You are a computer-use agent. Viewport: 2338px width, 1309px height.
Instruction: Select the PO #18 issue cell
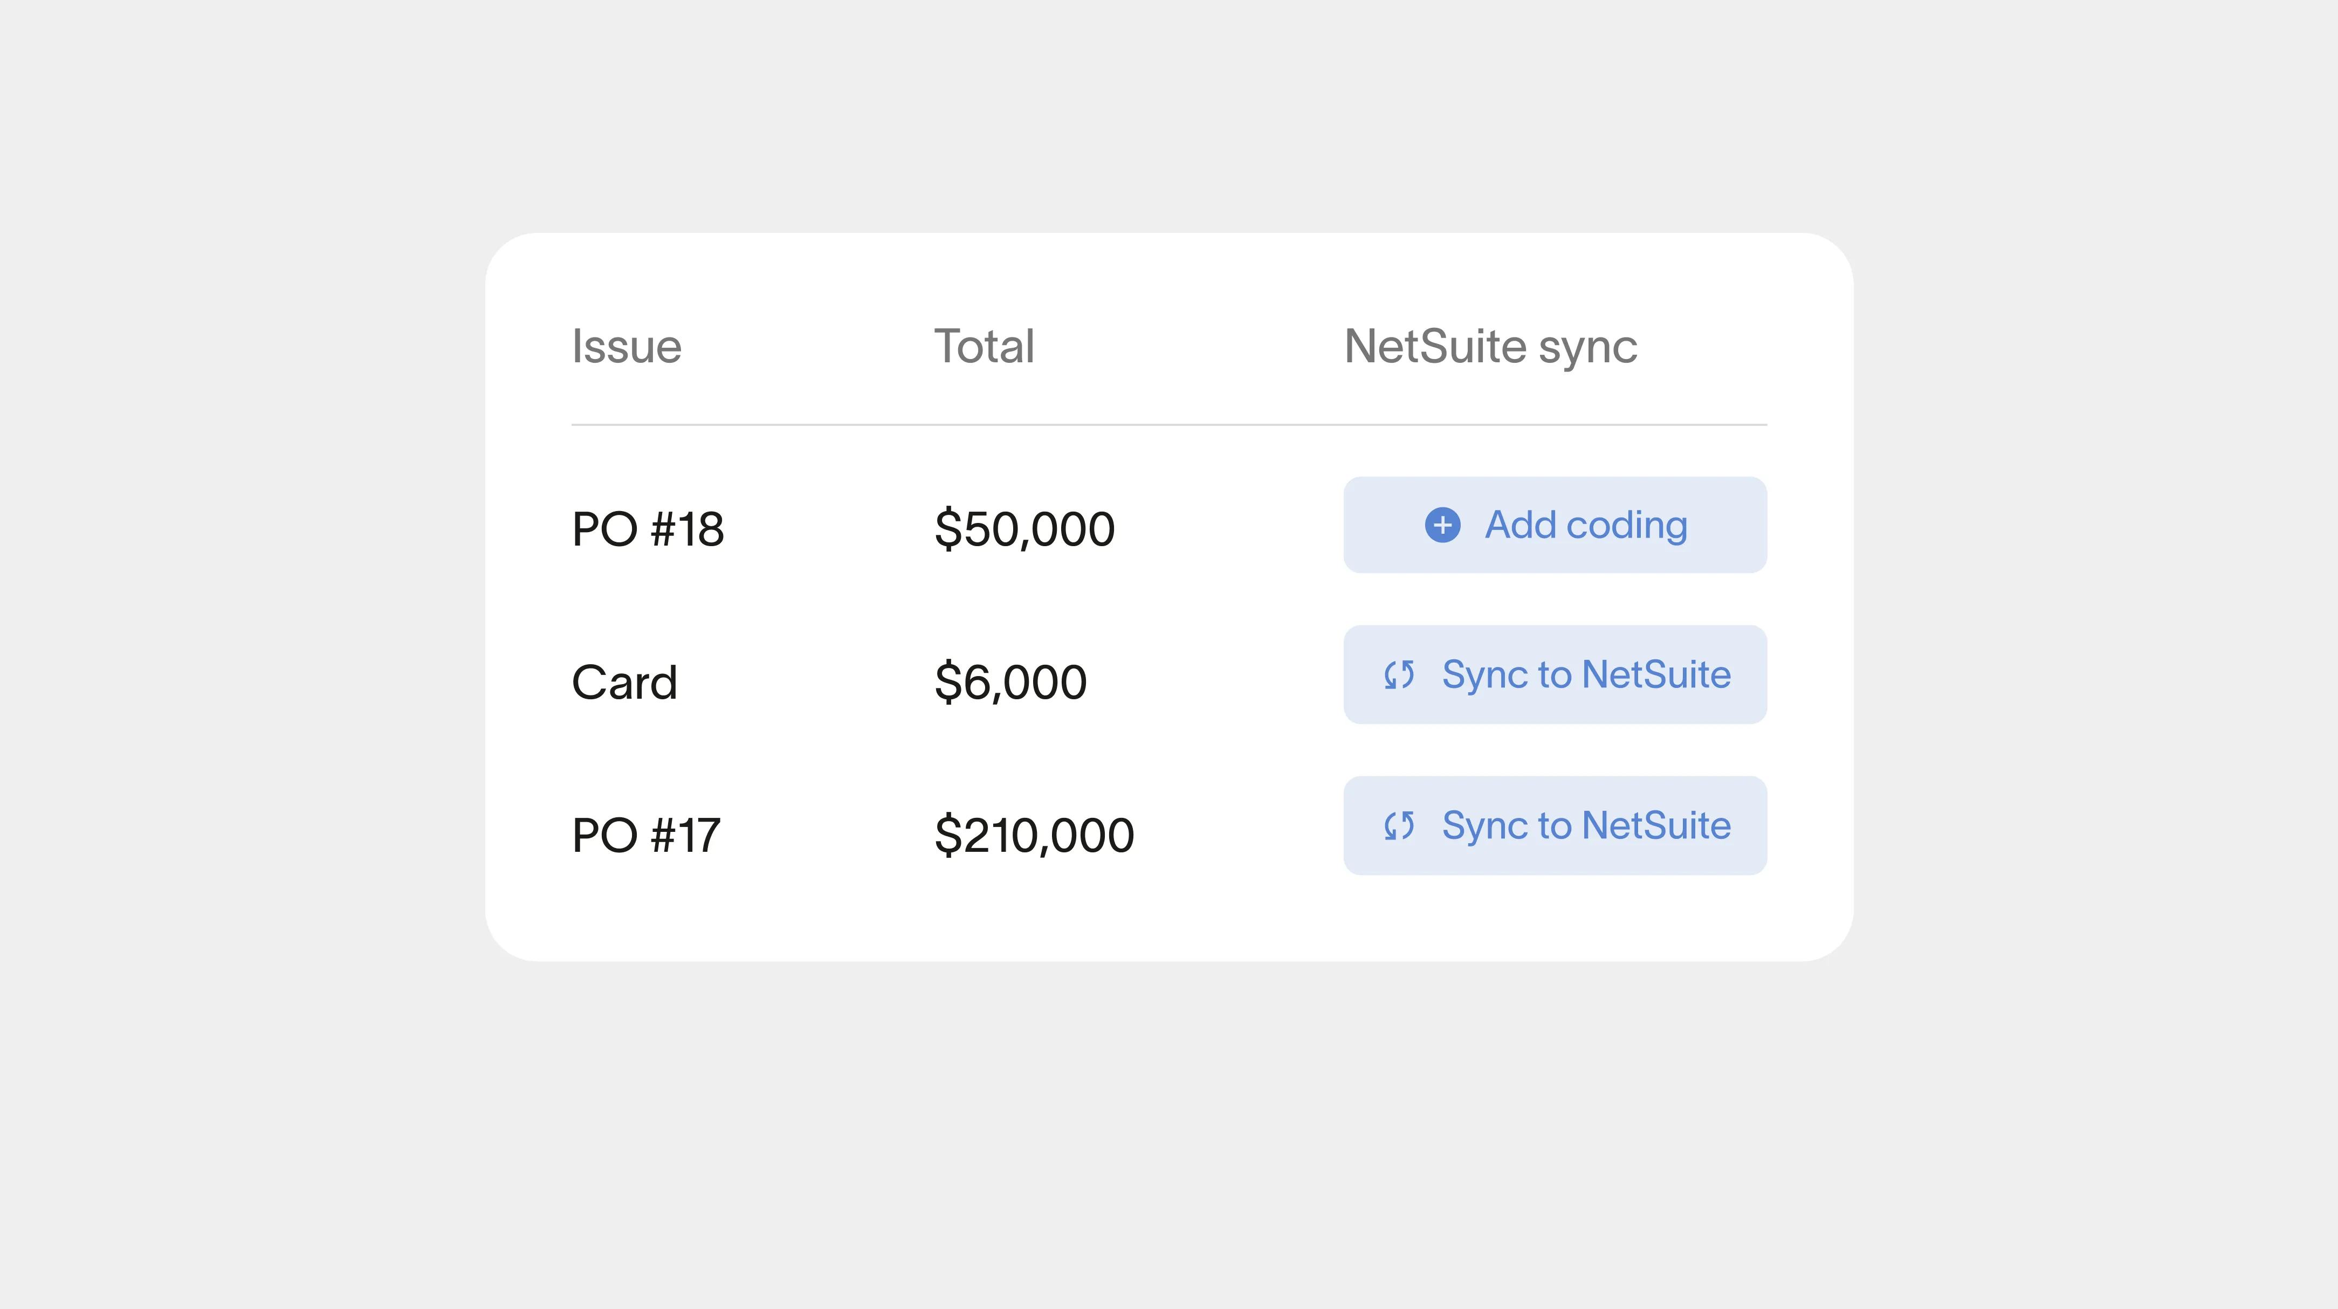pos(647,528)
